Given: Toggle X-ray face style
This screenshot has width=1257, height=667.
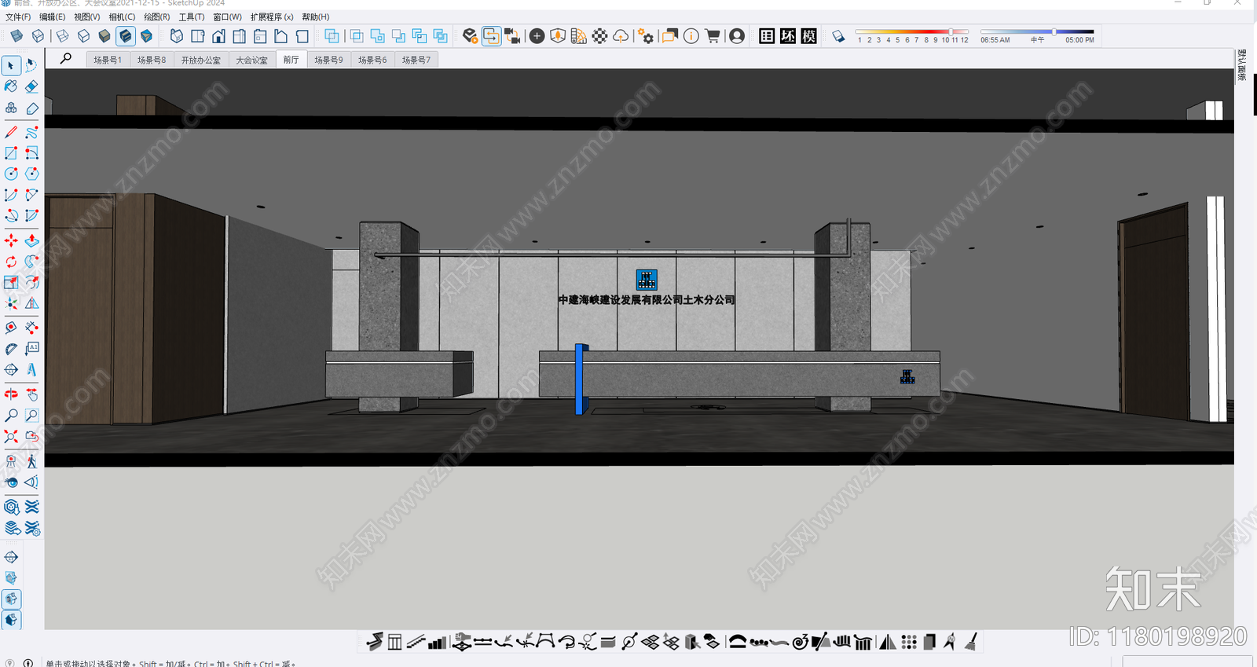Looking at the screenshot, I should [16, 36].
